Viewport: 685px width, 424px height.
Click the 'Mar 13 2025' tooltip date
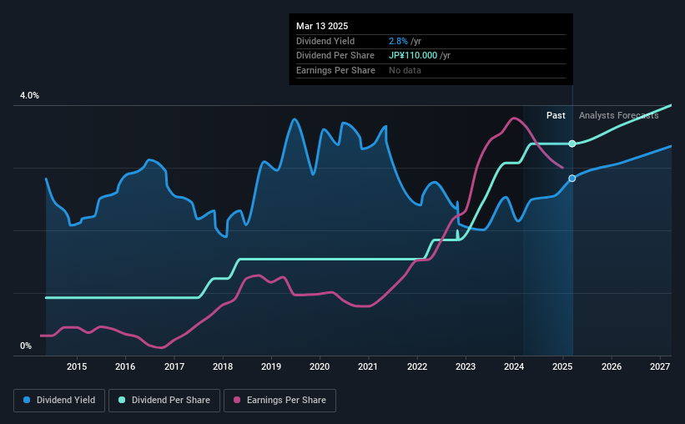click(x=322, y=26)
